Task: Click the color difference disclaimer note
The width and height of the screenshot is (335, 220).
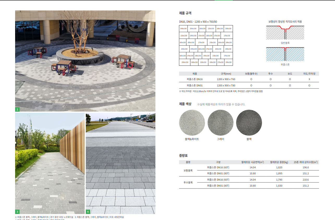Action: [221, 104]
